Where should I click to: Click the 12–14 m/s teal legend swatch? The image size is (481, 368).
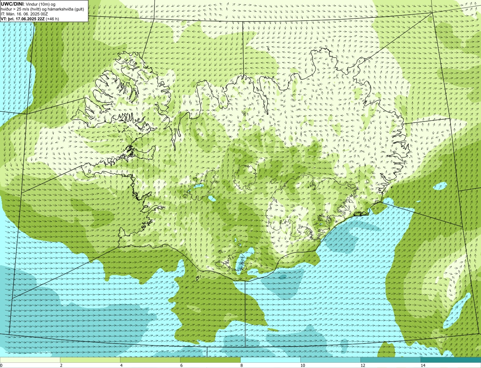pyautogui.click(x=391, y=360)
